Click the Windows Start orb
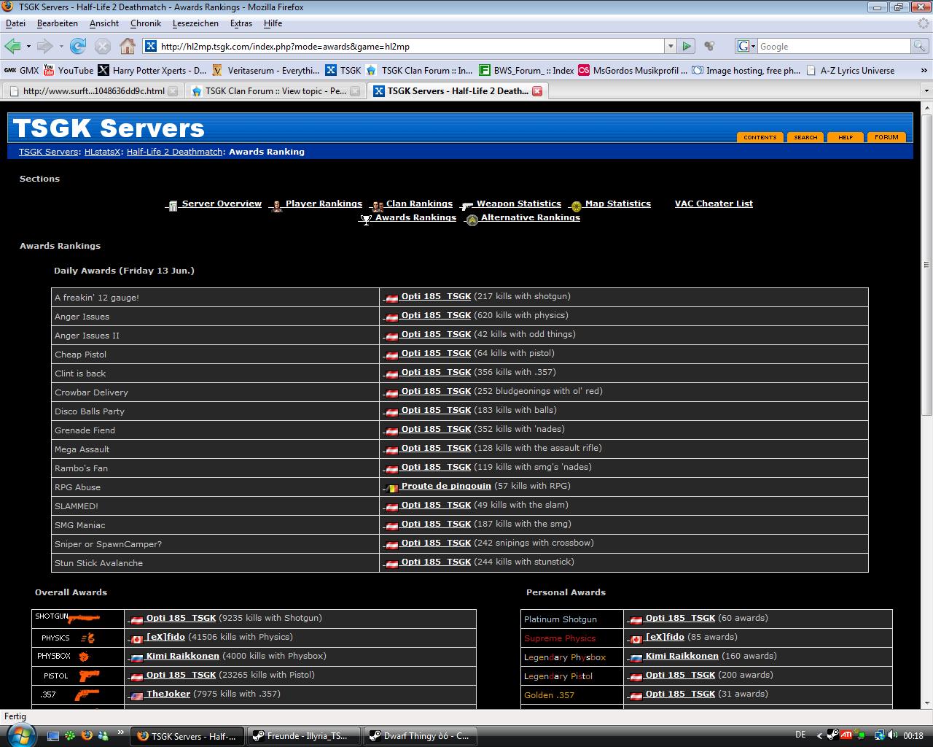 point(21,735)
